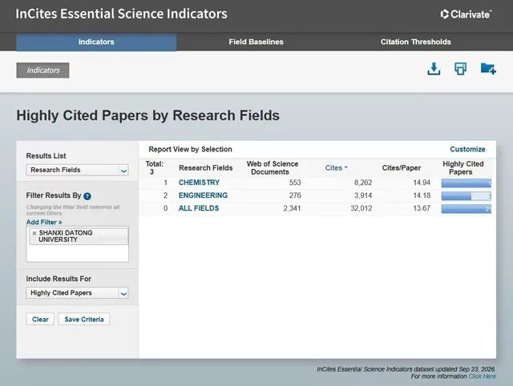Image resolution: width=513 pixels, height=386 pixels.
Task: Click the InCites Essential Science Indicators title
Action: (x=121, y=14)
